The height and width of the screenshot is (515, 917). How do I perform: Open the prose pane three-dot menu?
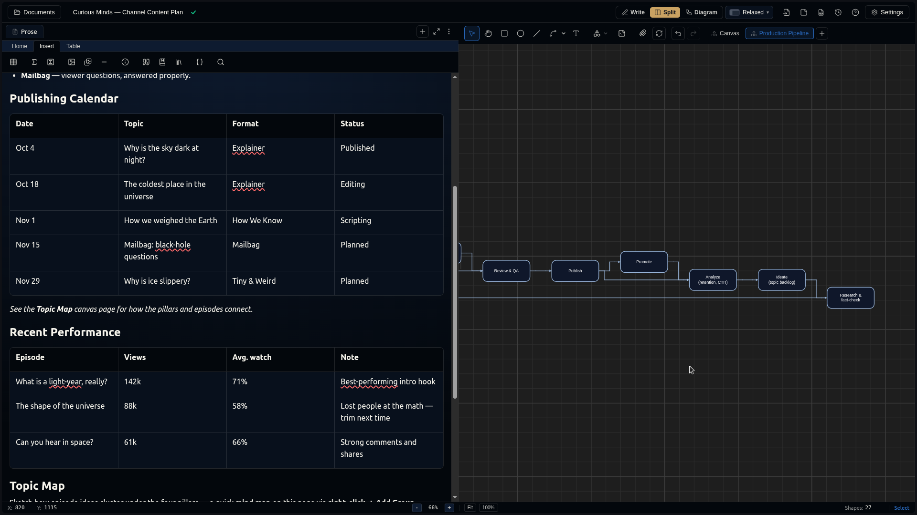449,31
